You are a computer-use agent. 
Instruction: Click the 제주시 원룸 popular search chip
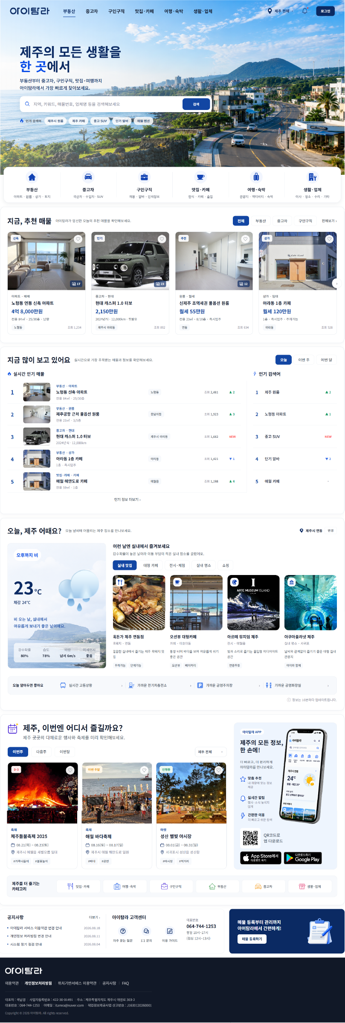pyautogui.click(x=55, y=121)
